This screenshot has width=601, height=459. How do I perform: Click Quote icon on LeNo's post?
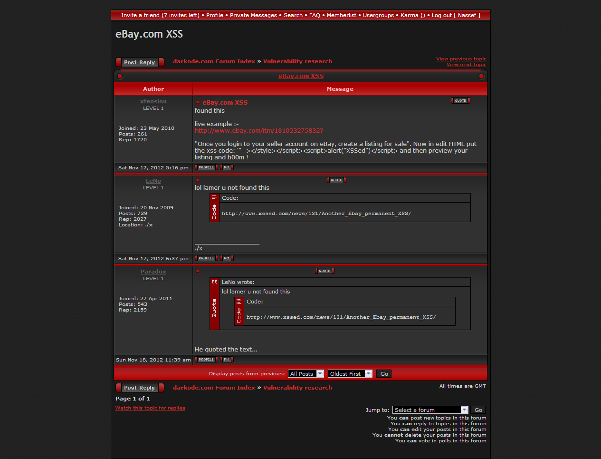(x=336, y=180)
